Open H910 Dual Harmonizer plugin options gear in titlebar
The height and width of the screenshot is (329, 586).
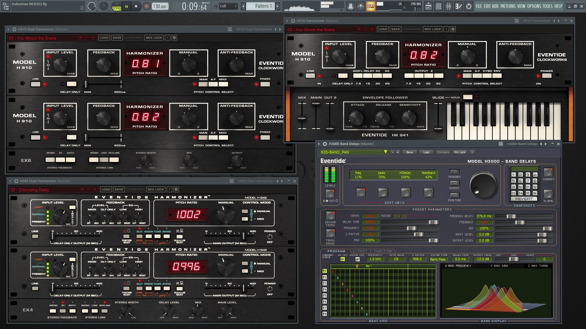pos(14,29)
